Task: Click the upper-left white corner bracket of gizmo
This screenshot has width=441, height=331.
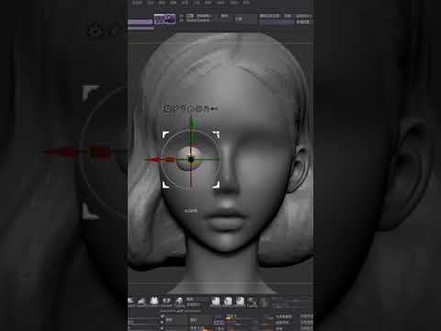Action: coord(165,134)
